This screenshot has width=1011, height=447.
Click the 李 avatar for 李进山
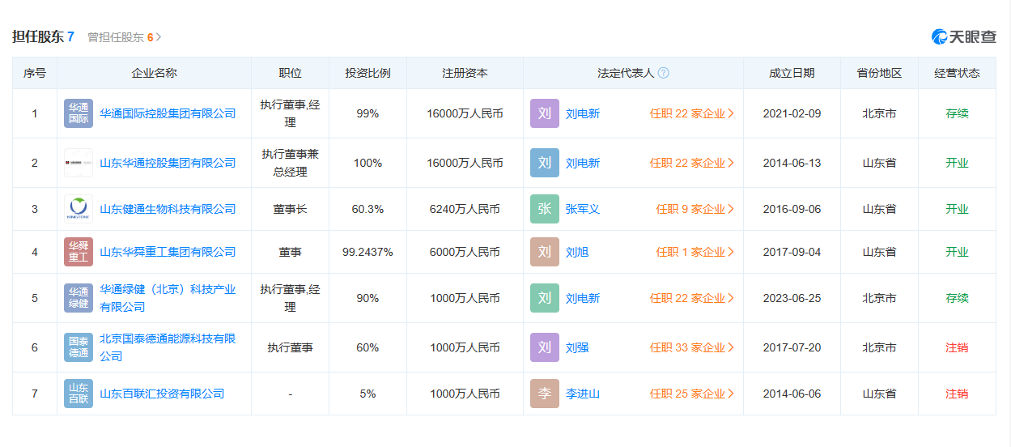pos(544,394)
